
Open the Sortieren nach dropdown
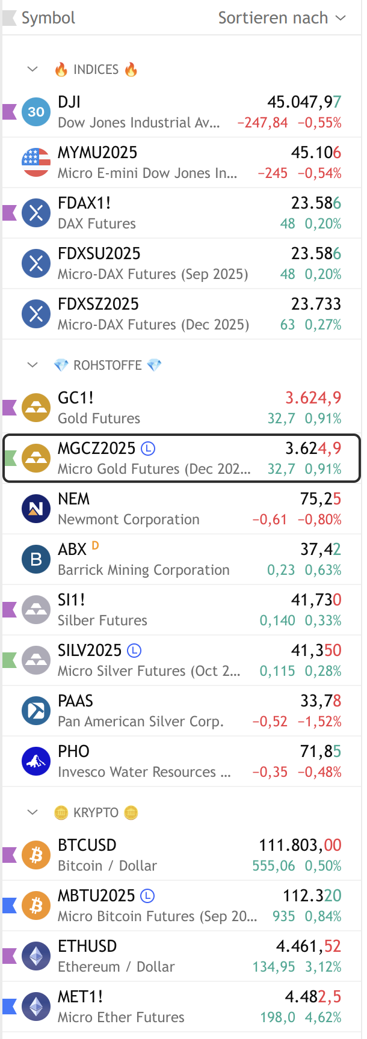click(x=282, y=18)
